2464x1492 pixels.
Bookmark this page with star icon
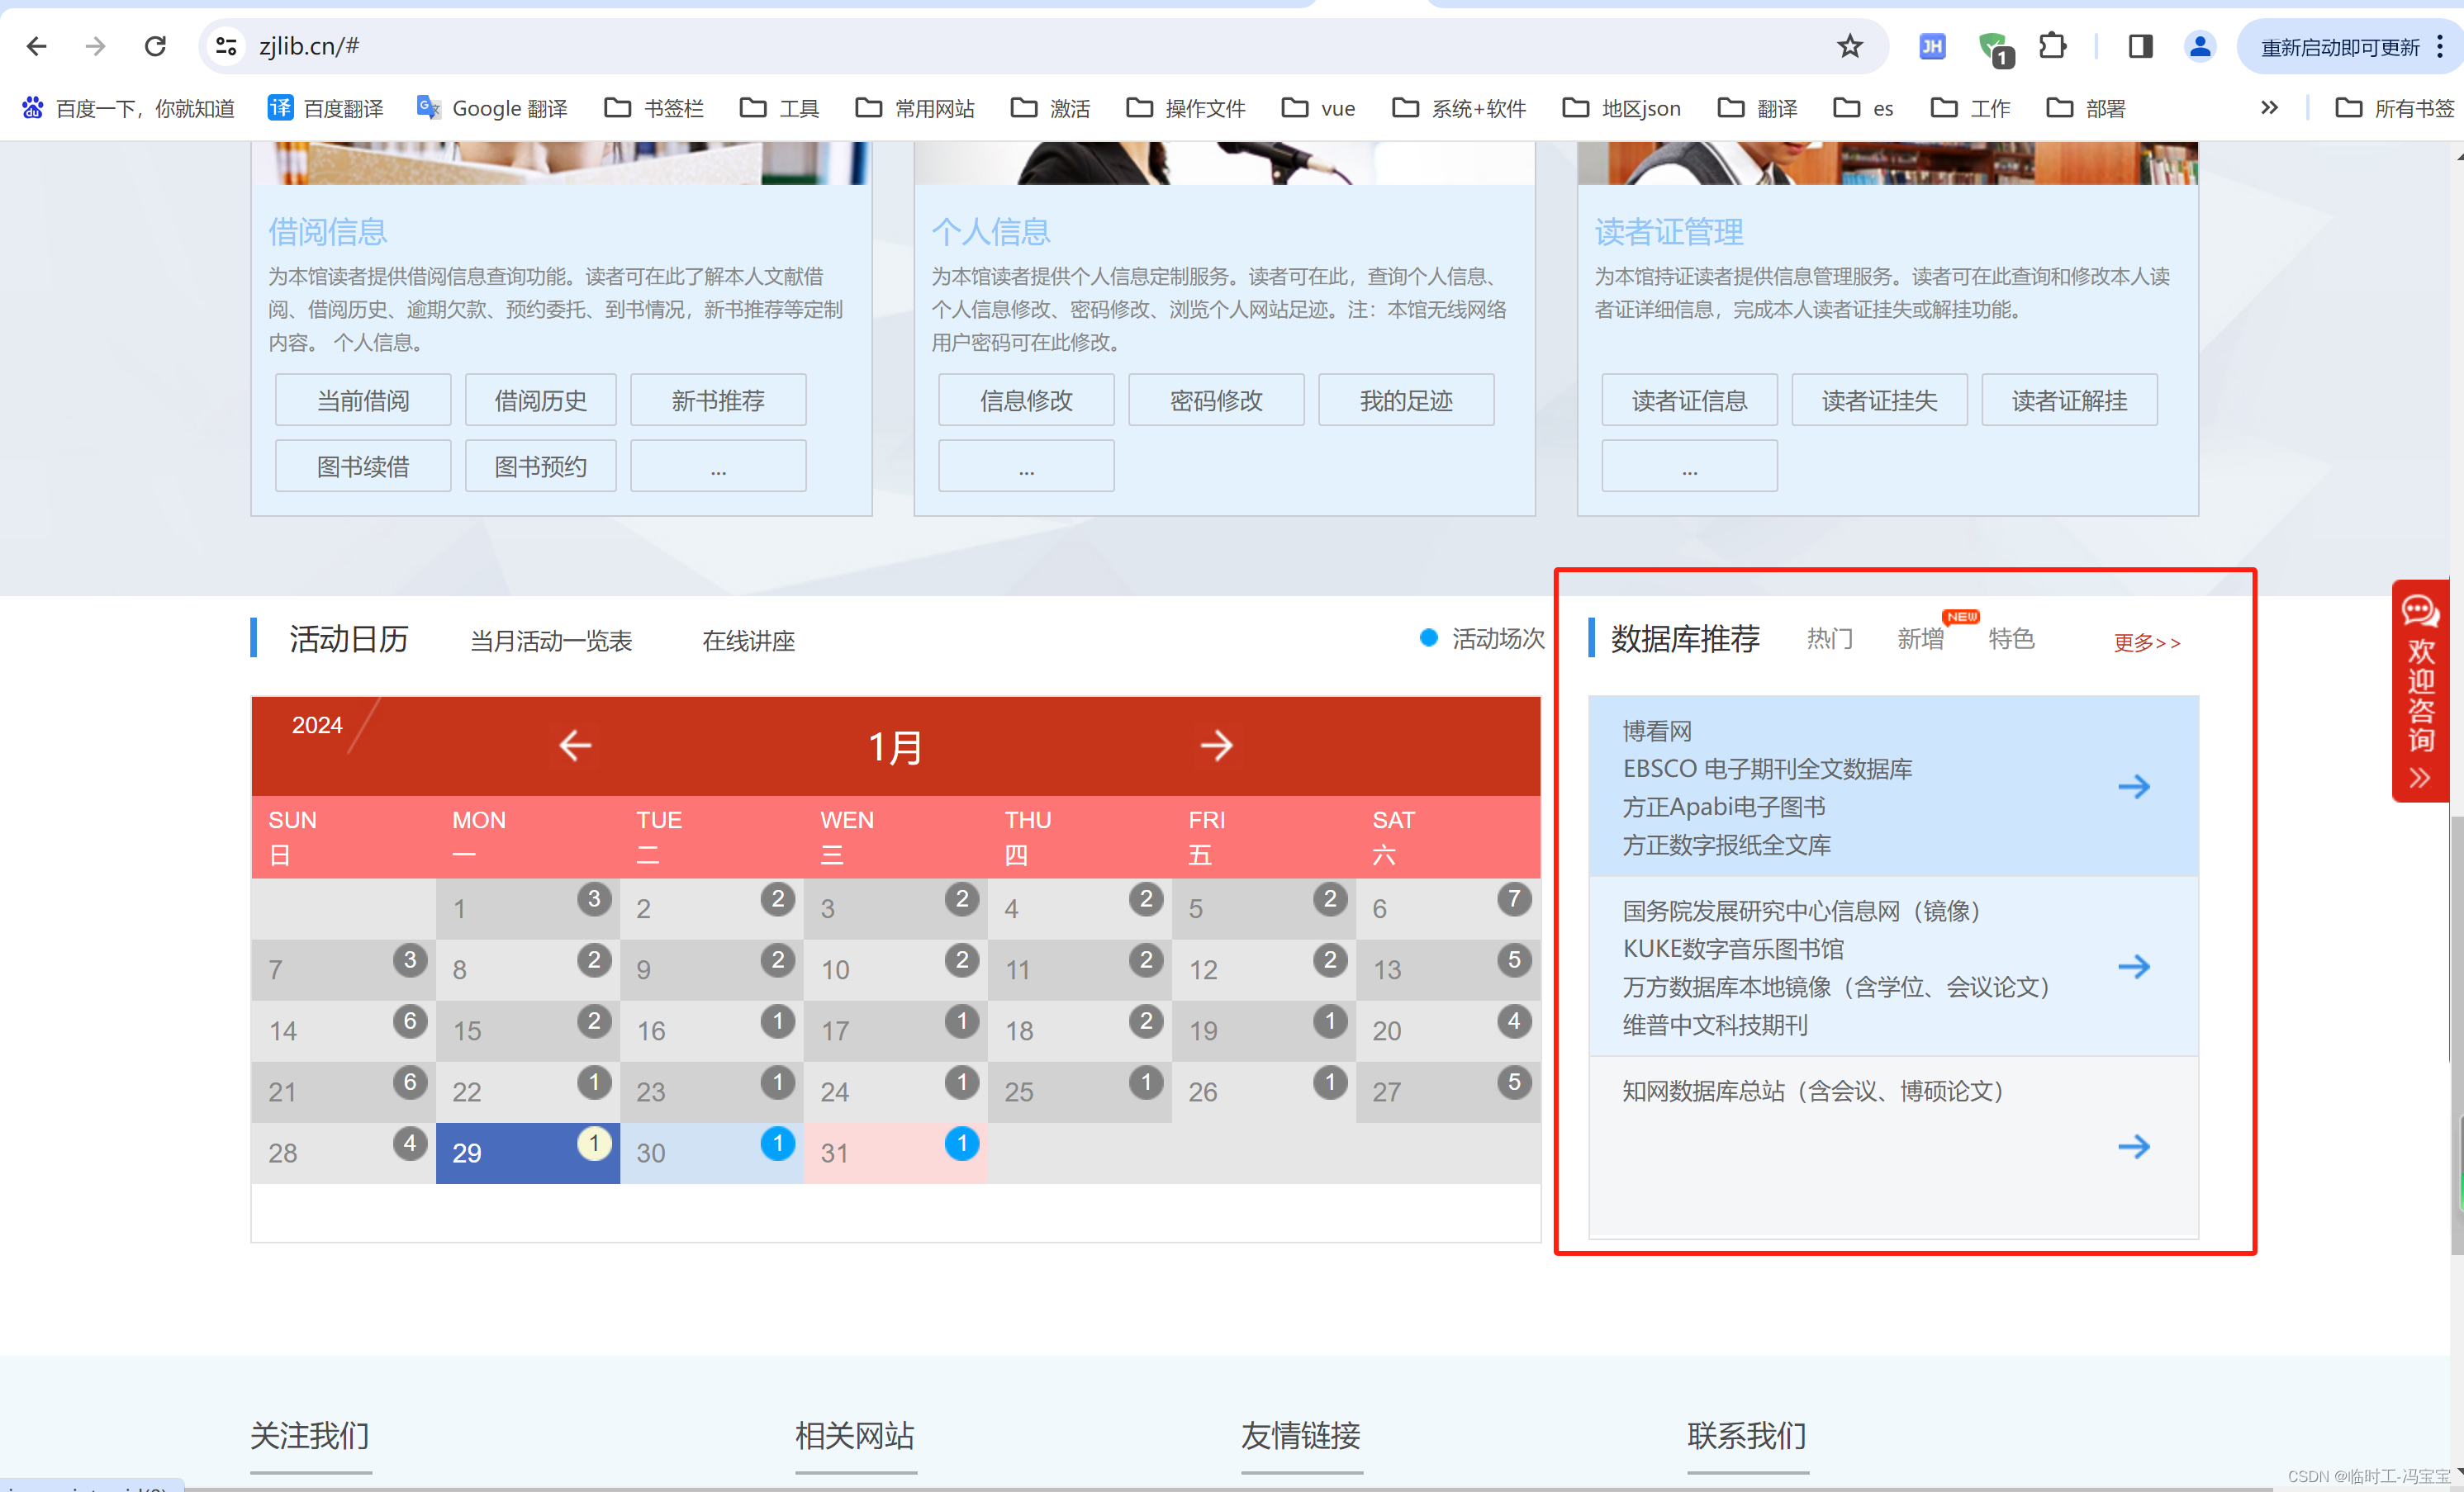coord(1849,46)
